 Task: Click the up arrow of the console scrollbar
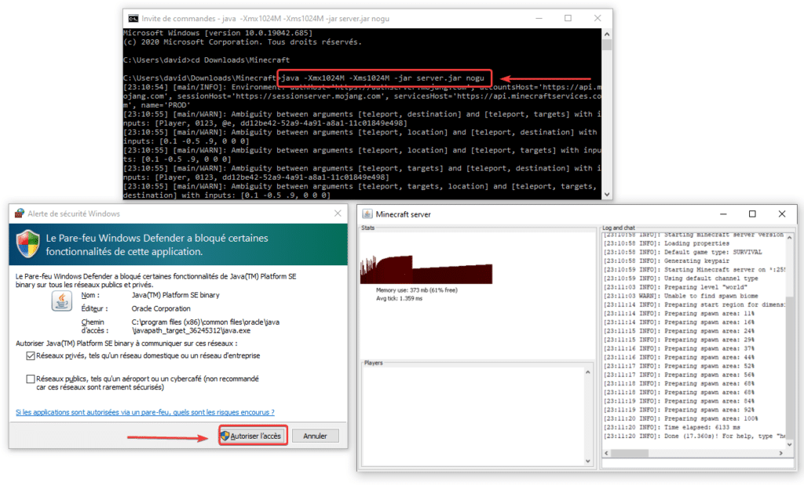point(605,34)
